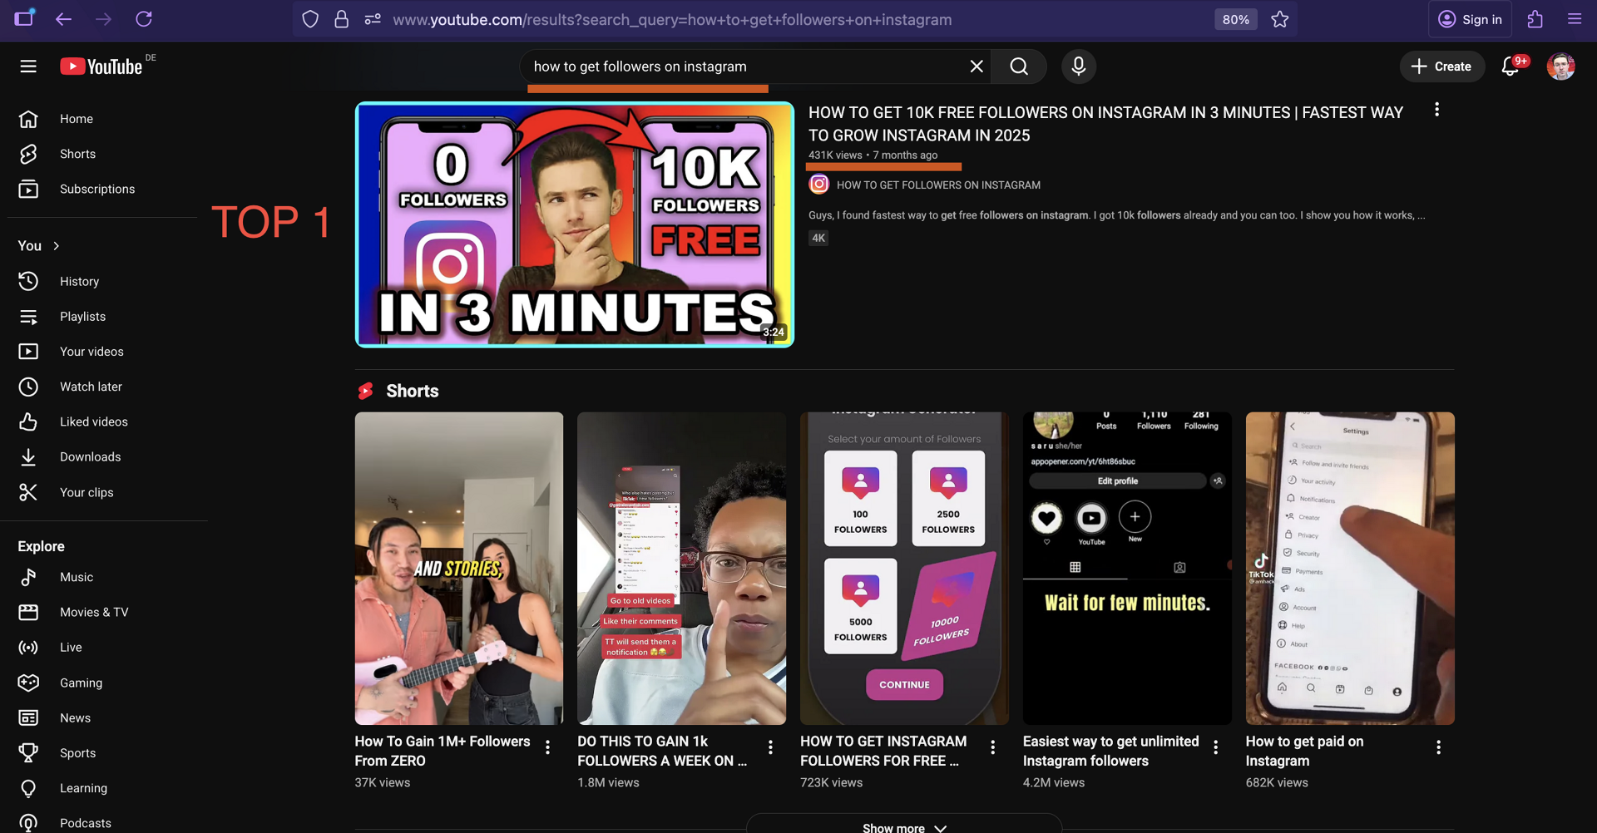Click the voice search microphone icon
1597x833 pixels.
1078,67
